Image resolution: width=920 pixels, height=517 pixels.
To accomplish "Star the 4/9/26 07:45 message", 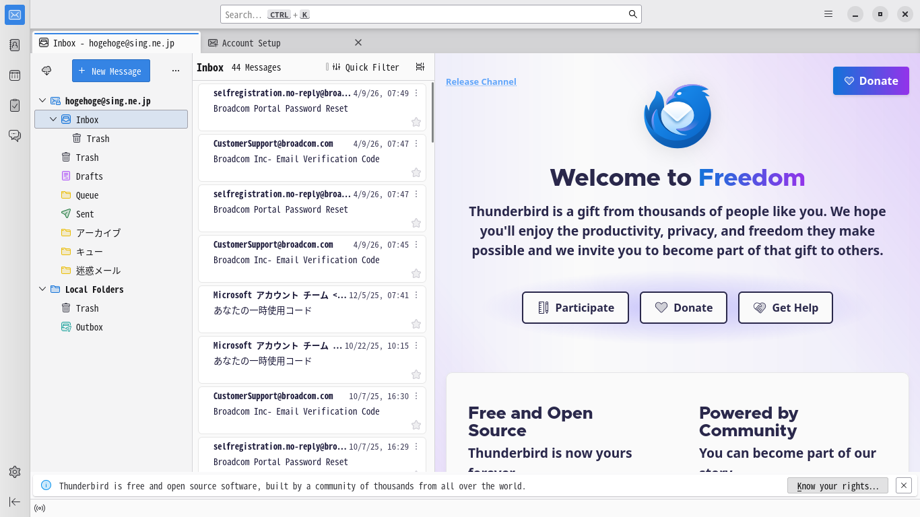I will pyautogui.click(x=416, y=273).
